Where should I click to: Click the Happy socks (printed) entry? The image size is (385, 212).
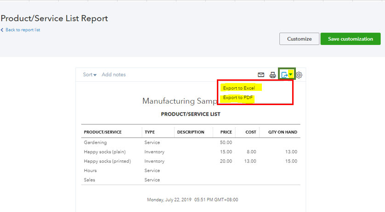[x=107, y=161]
